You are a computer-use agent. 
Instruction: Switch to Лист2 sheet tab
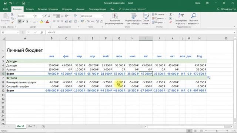(x=31, y=126)
